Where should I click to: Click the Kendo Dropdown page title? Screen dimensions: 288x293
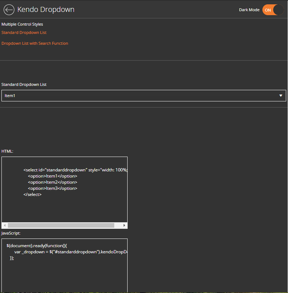tap(46, 9)
